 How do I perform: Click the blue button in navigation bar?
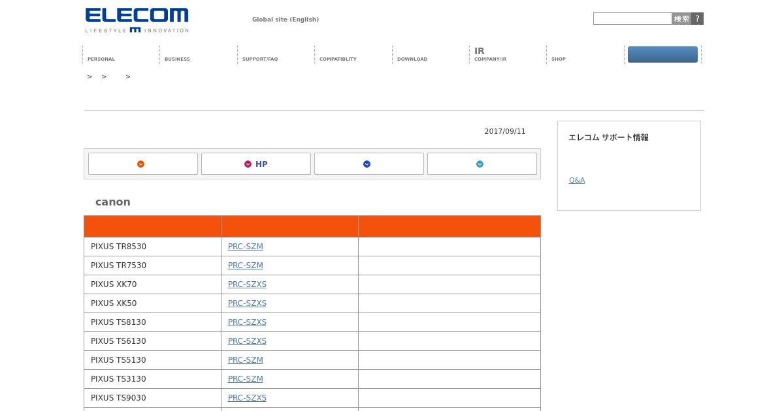(662, 55)
